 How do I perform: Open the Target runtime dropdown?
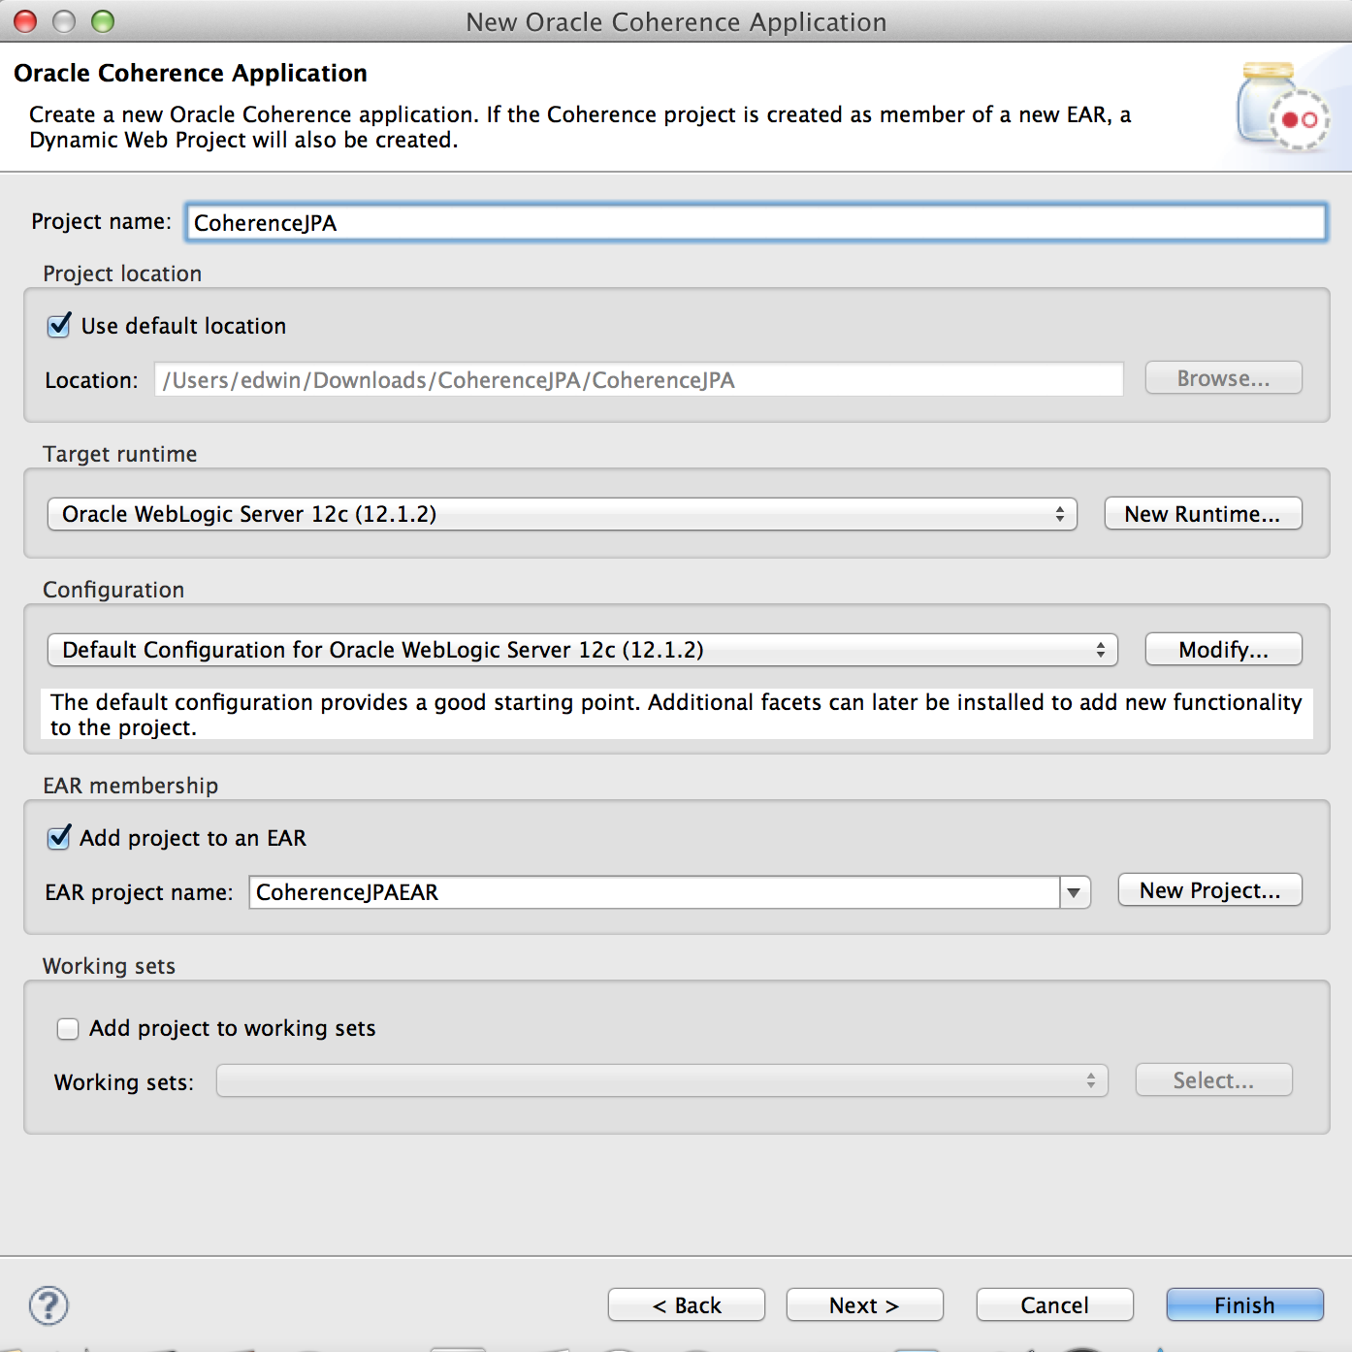click(563, 514)
